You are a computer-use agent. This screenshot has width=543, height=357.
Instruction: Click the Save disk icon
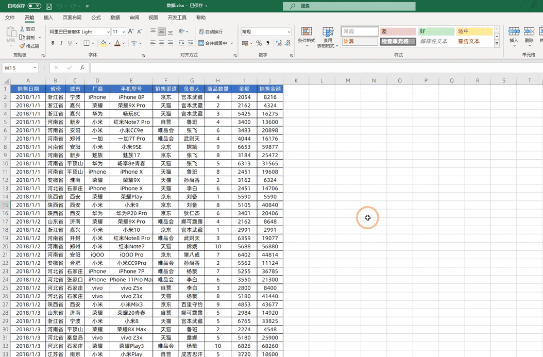click(49, 6)
